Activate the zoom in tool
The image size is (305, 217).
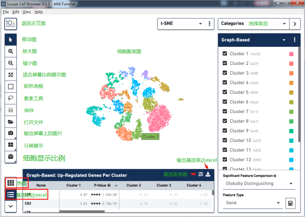pos(11,51)
